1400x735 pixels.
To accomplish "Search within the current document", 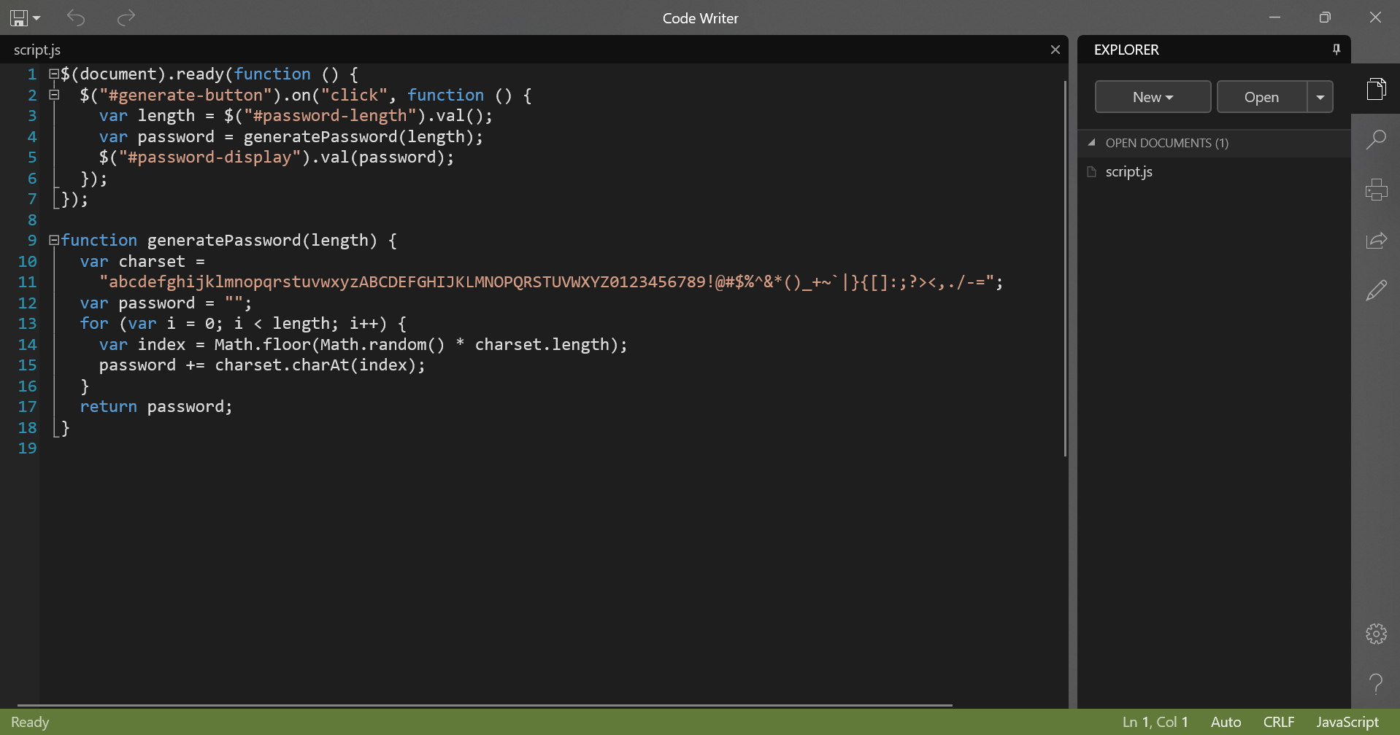I will pyautogui.click(x=1377, y=139).
